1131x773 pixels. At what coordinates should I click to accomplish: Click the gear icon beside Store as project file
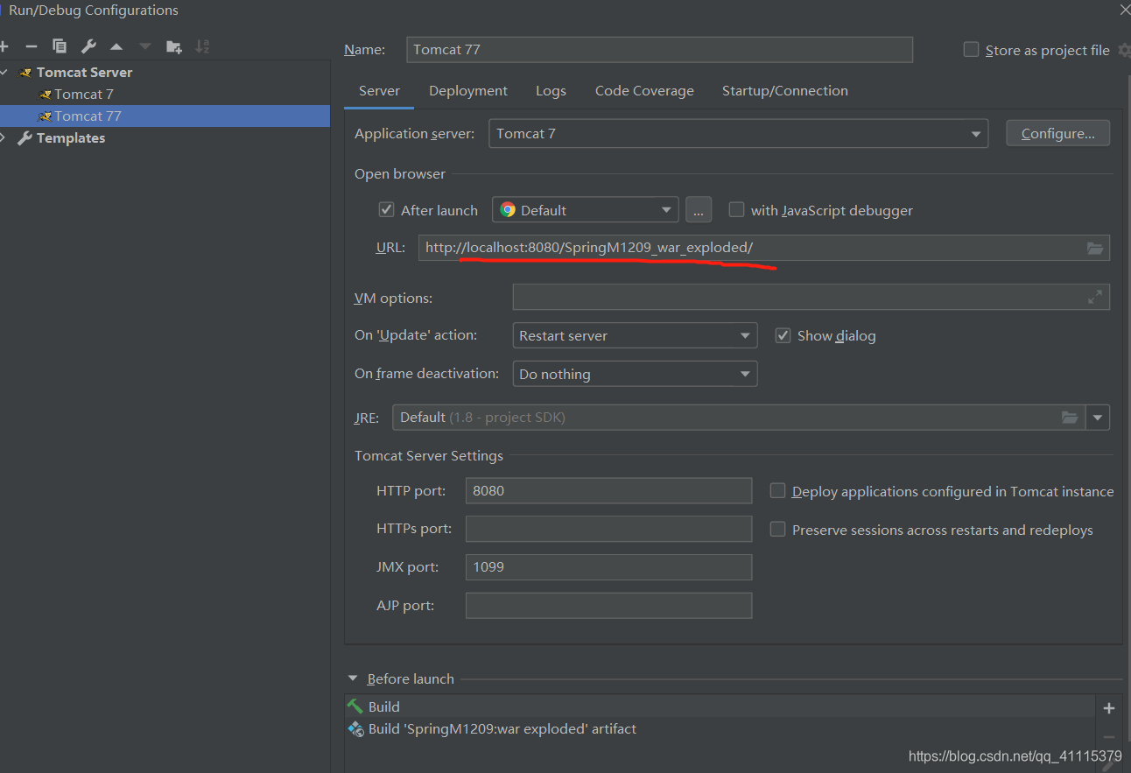click(1124, 50)
